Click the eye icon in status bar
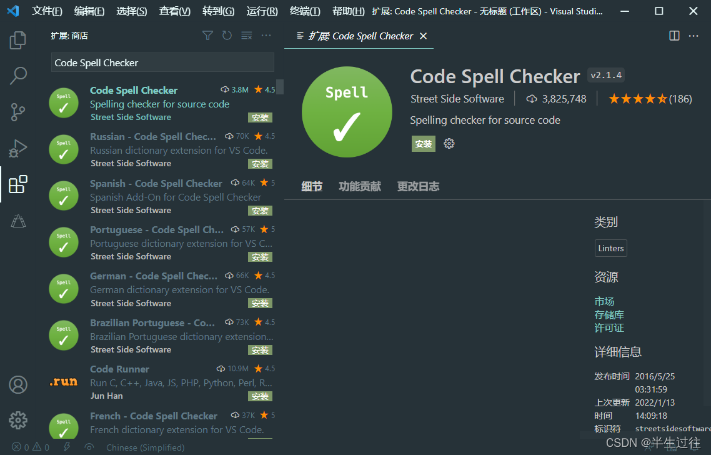711x455 pixels. [x=89, y=447]
